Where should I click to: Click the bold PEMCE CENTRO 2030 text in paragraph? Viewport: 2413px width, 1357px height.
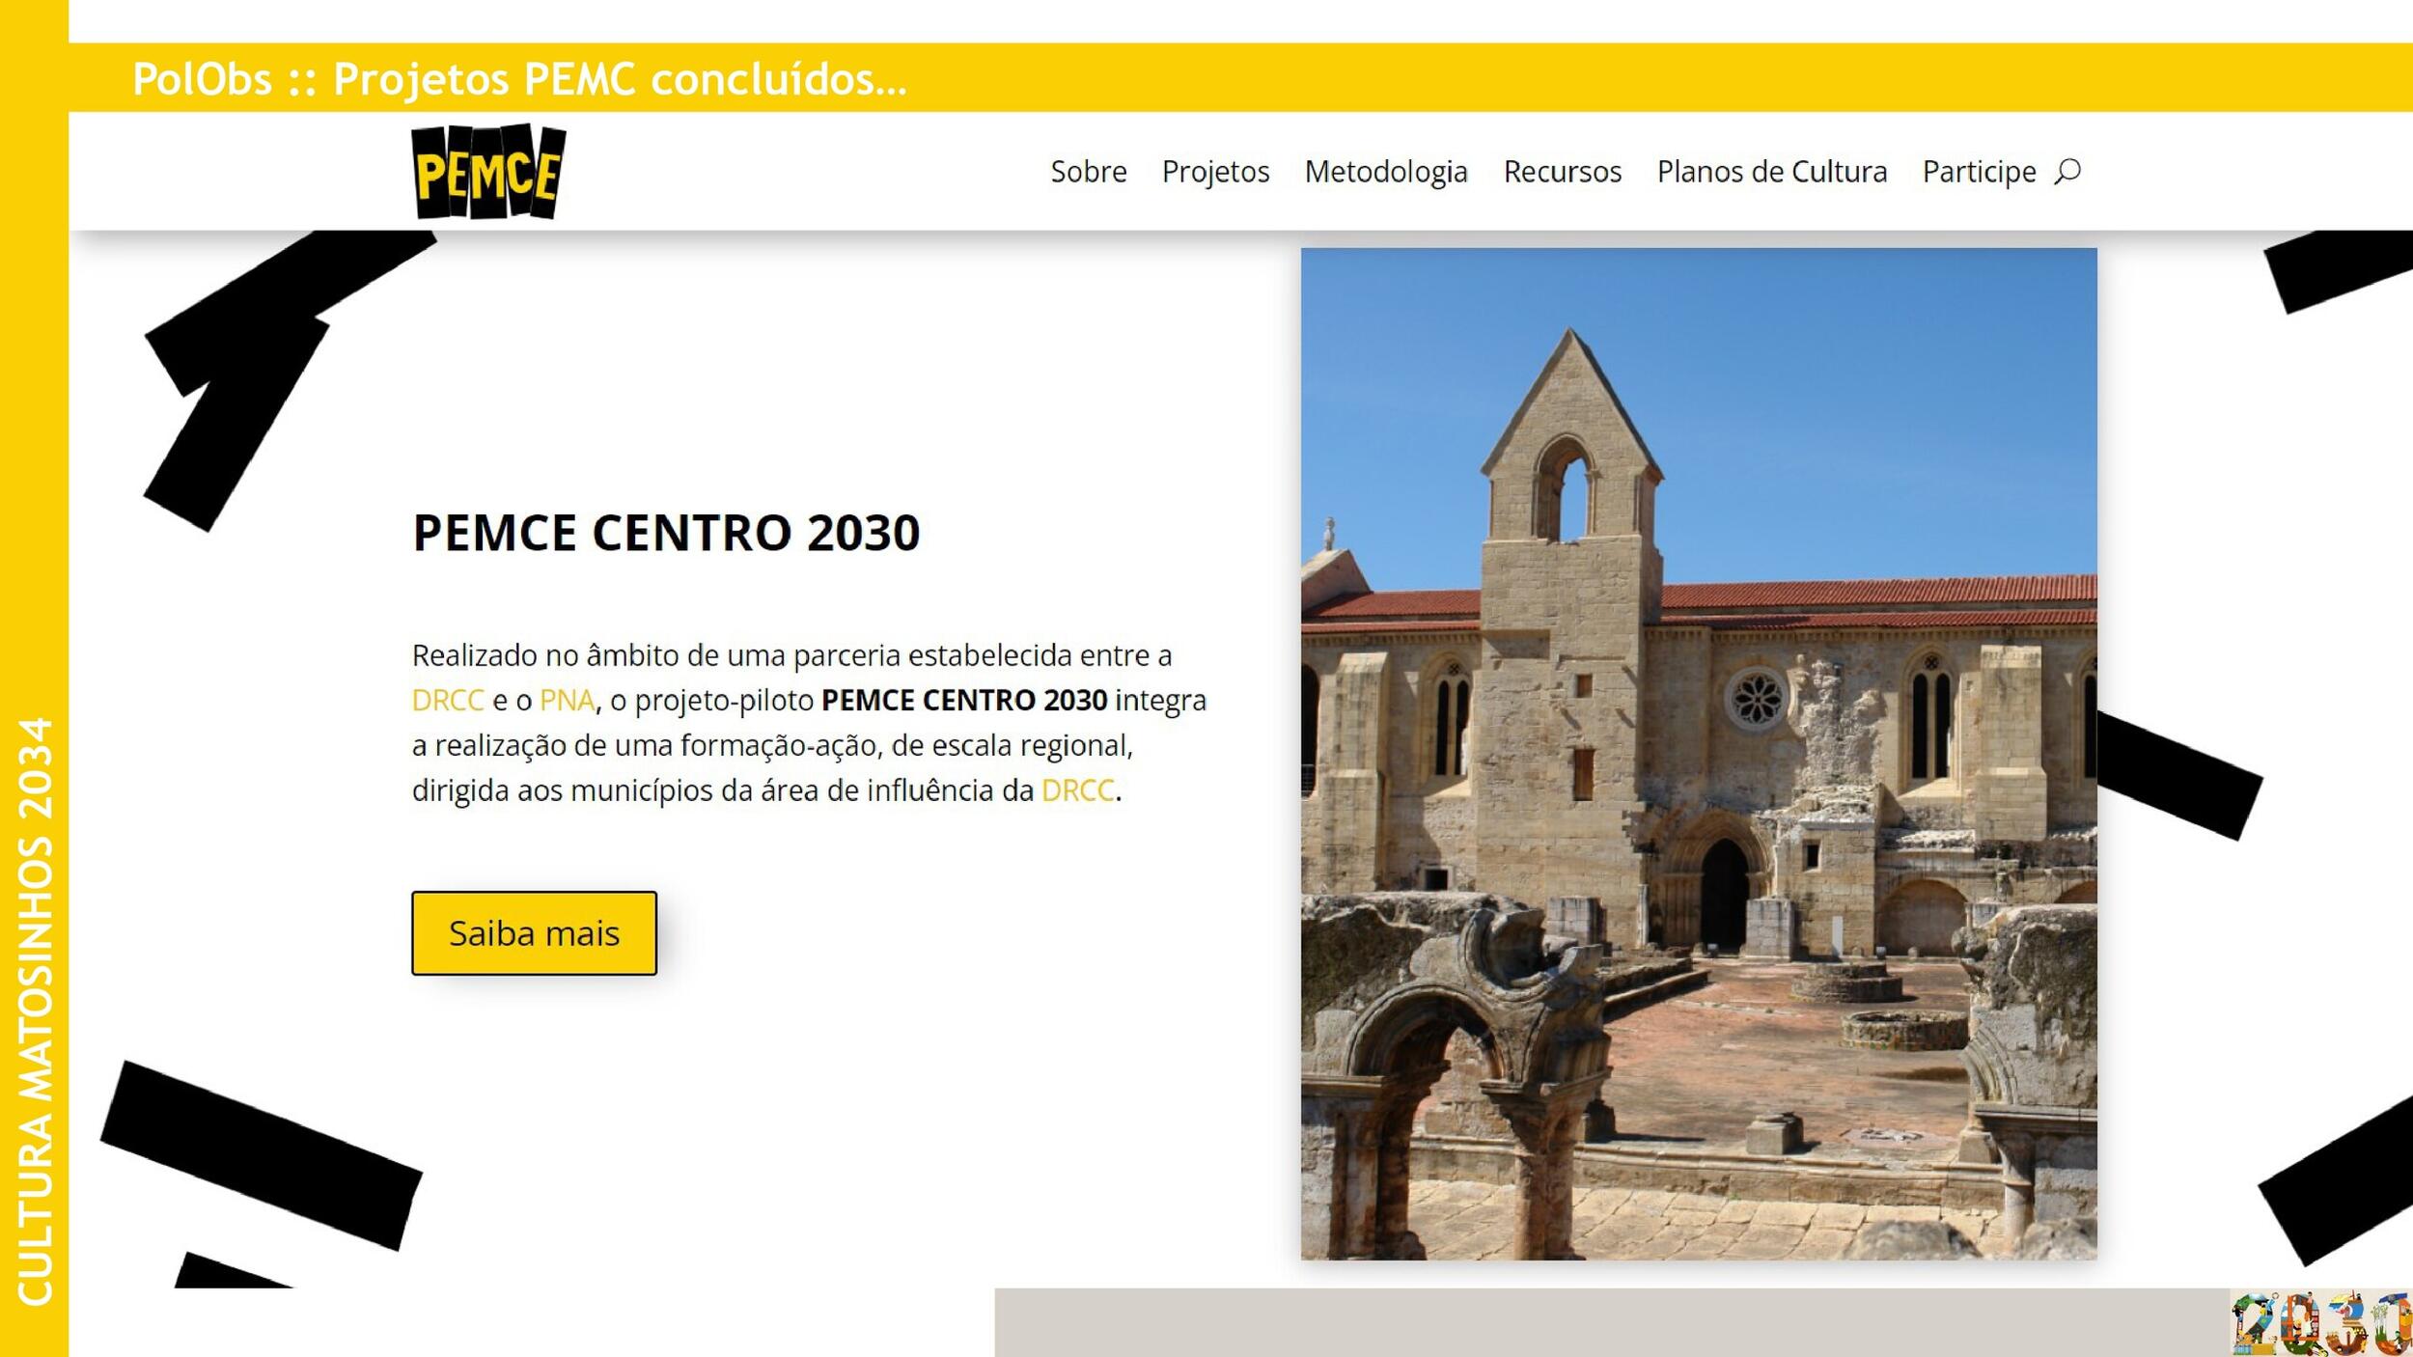tap(964, 701)
